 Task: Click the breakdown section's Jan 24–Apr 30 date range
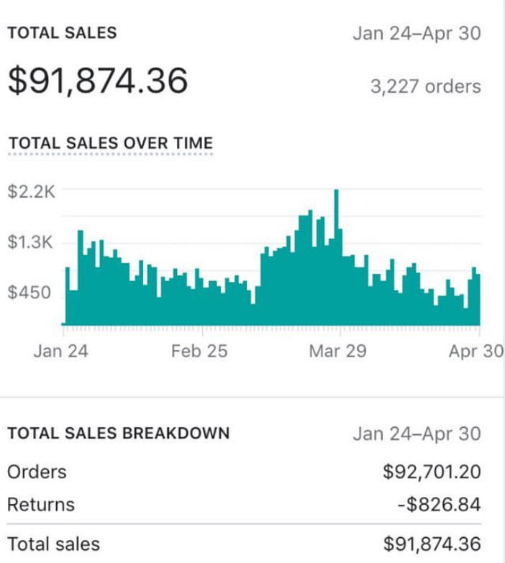(417, 434)
